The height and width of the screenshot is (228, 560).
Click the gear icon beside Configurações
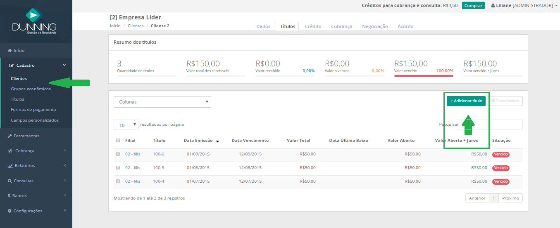click(x=10, y=211)
